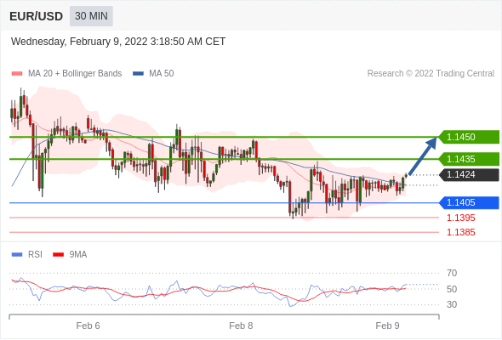Select the RSI legend swatch
Viewport: 502px width, 340px height.
17,255
